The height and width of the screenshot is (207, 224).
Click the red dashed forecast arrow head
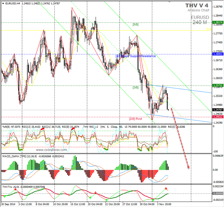[189, 167]
